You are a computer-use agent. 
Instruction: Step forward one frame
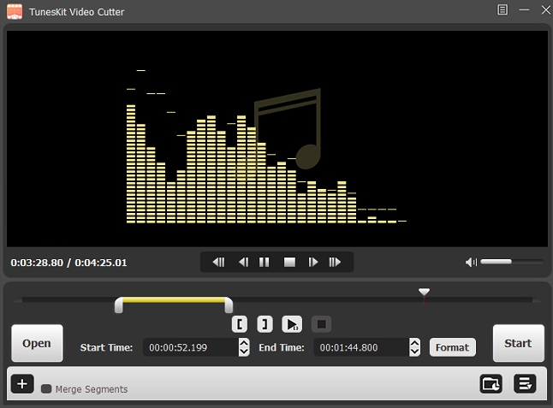(313, 263)
